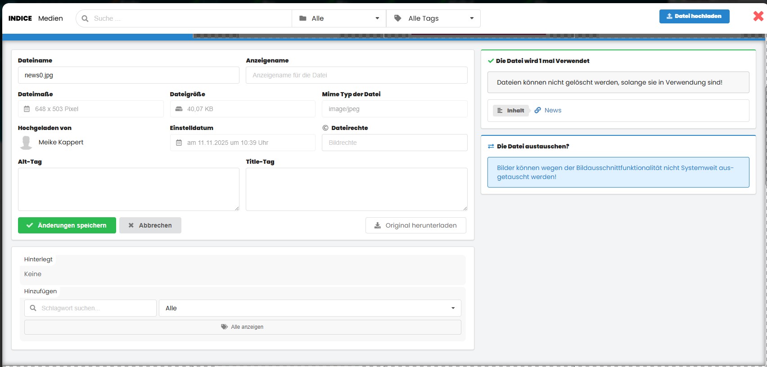The width and height of the screenshot is (767, 367).
Task: Click the search magnifier icon in top bar
Action: click(x=85, y=18)
